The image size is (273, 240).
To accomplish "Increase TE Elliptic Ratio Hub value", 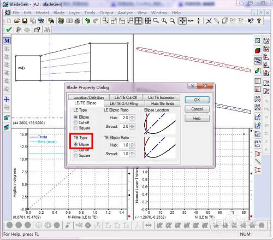I will pyautogui.click(x=132, y=144).
